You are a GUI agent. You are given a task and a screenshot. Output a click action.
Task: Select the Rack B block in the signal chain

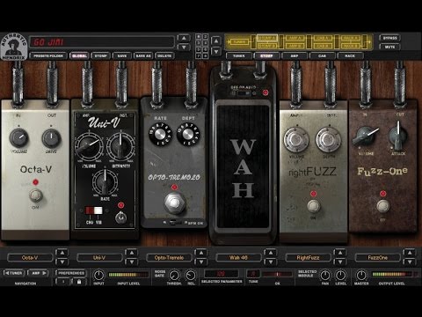pos(350,46)
